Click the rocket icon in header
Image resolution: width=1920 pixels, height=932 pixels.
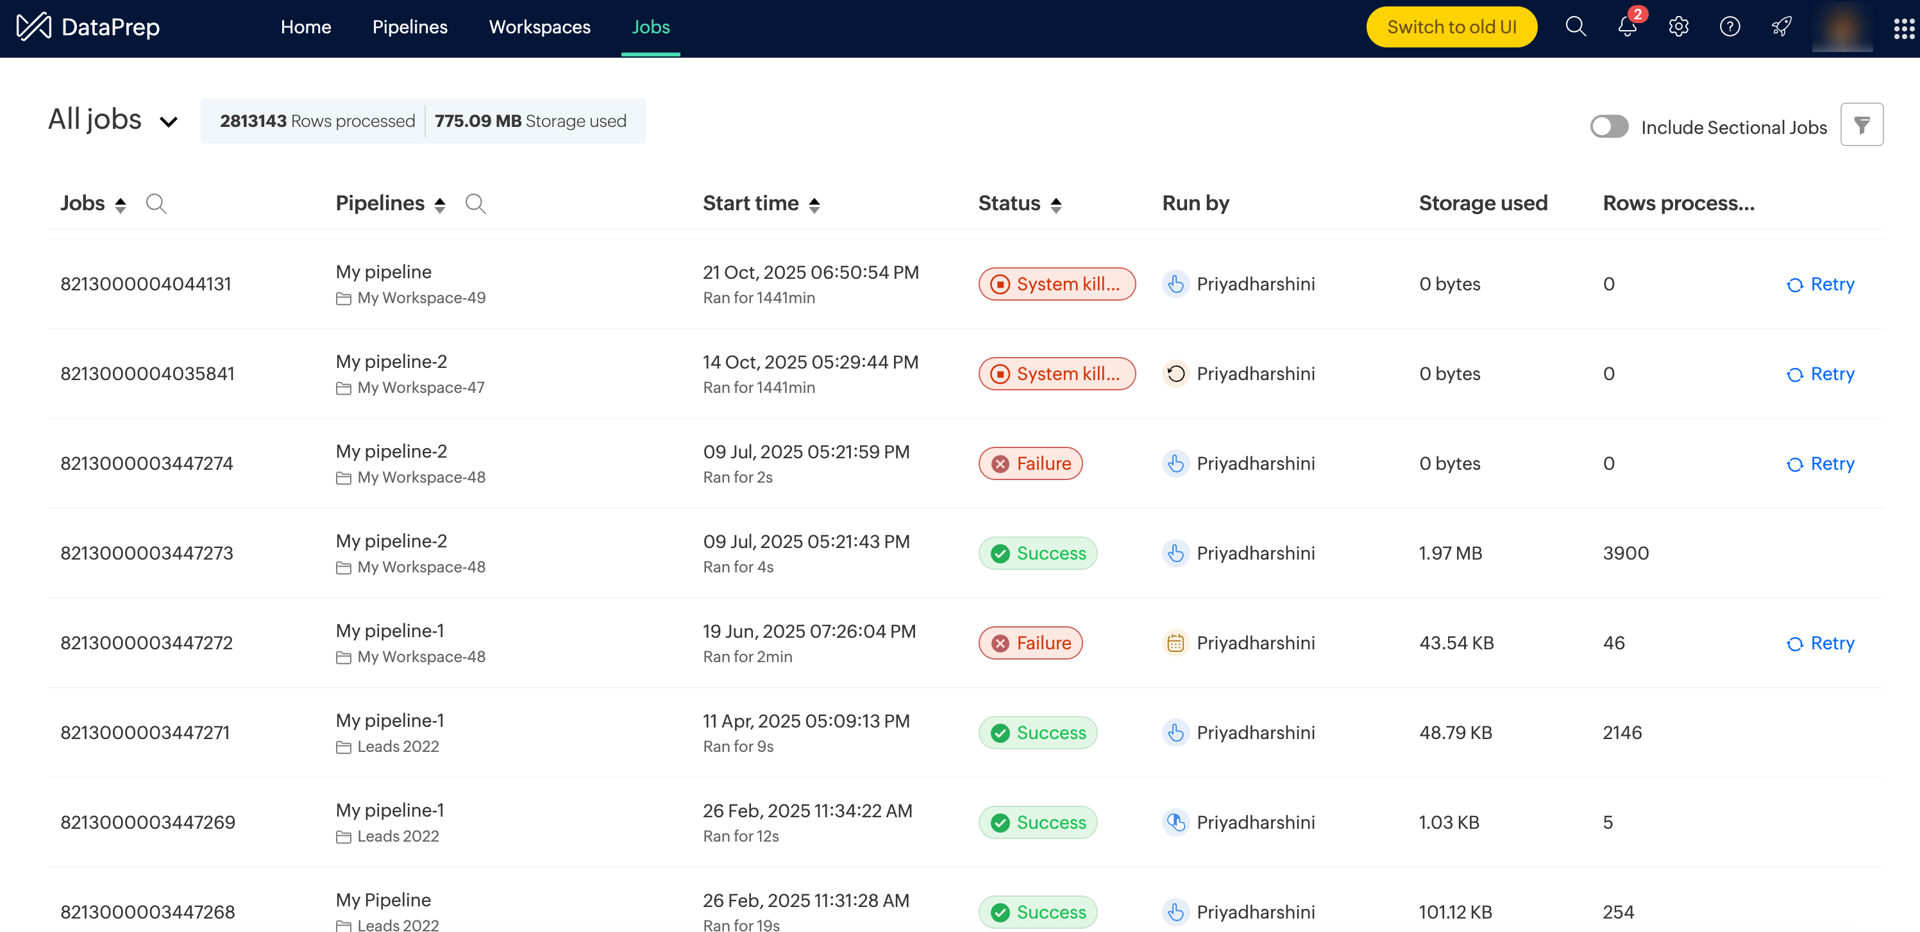[x=1781, y=28]
